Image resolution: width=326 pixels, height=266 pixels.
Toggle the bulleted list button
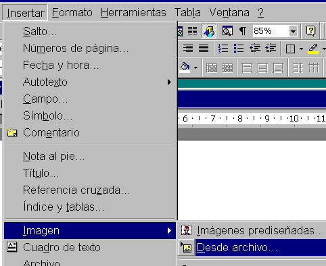(x=239, y=48)
